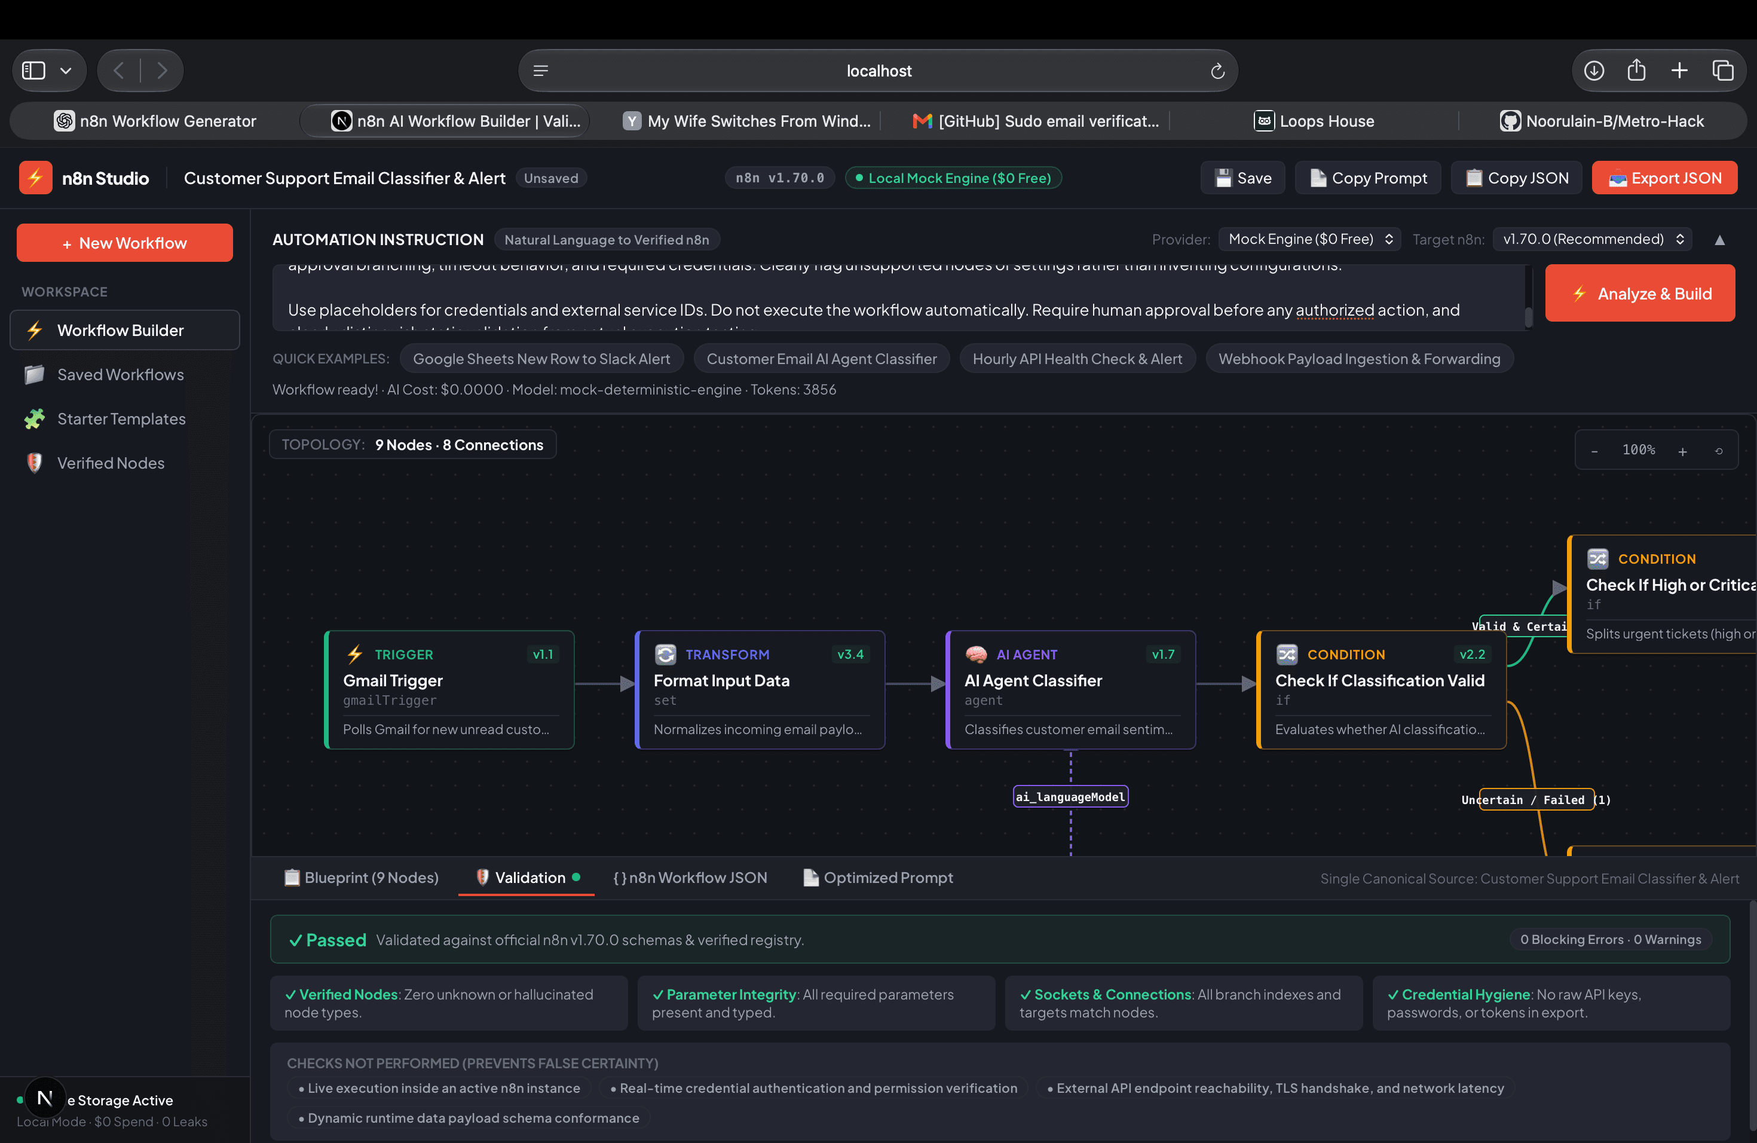The width and height of the screenshot is (1757, 1143).
Task: Open Starter Templates puzzle item
Action: 125,418
